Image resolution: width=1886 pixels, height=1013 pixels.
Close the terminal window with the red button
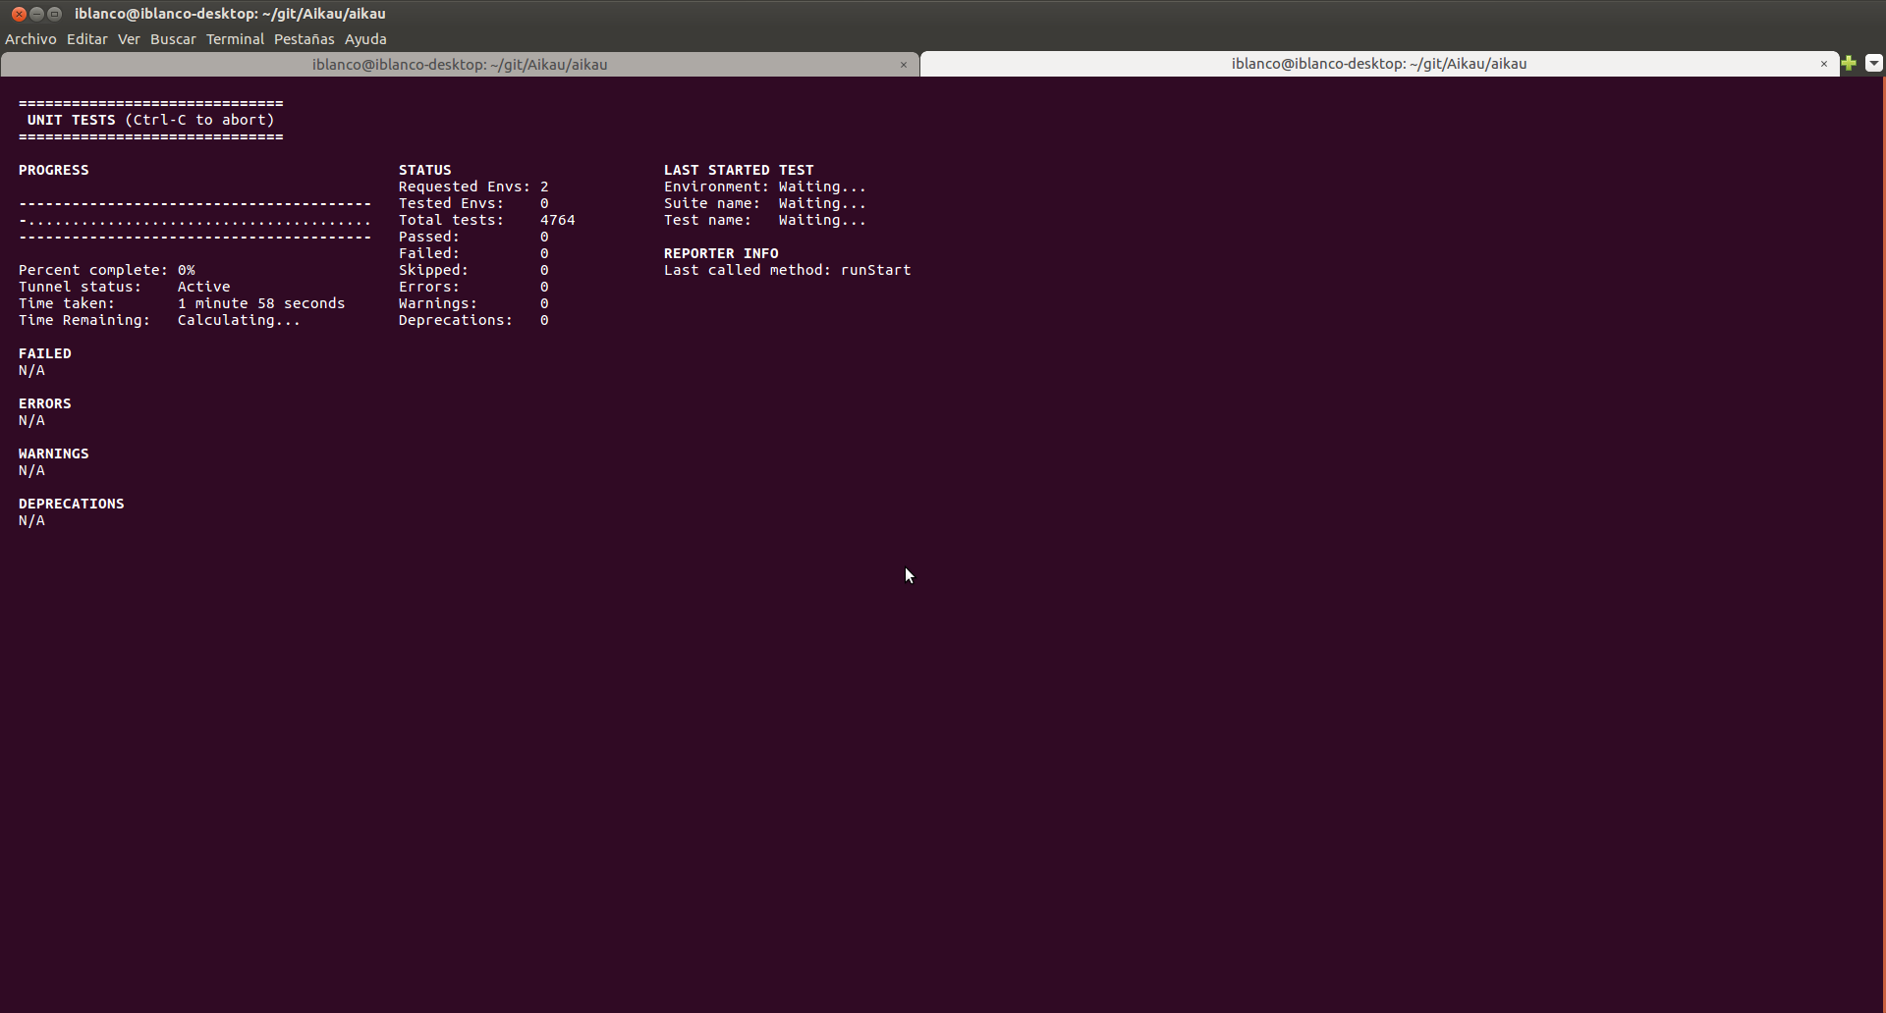19,14
